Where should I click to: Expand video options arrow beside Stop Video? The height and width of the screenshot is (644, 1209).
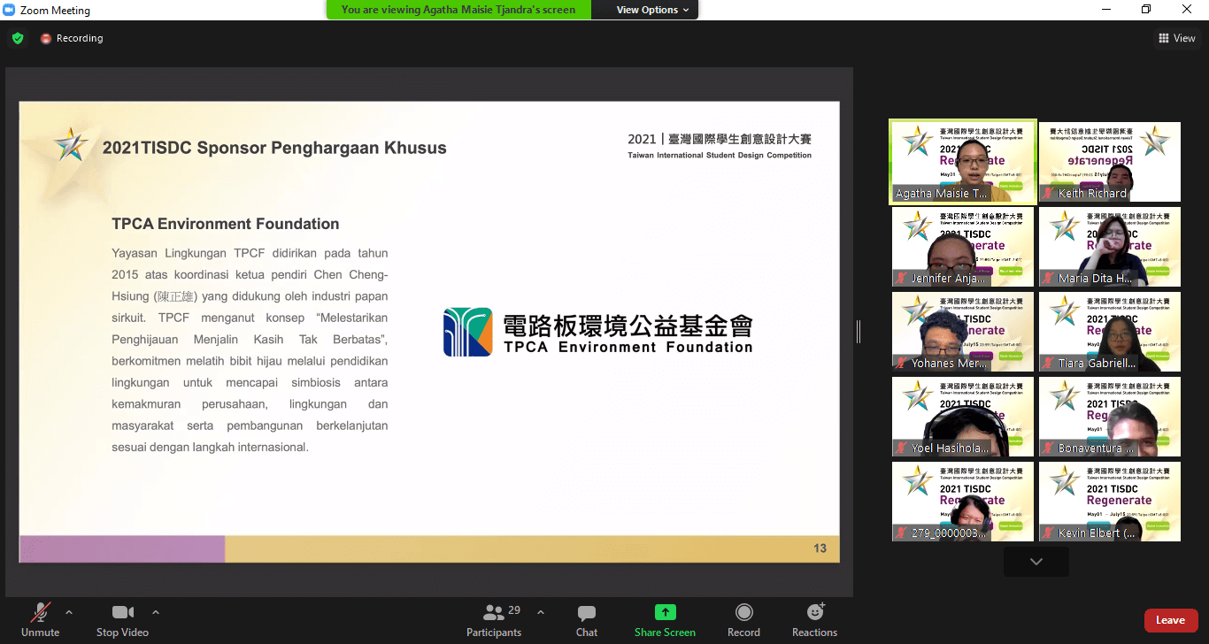coord(156,611)
